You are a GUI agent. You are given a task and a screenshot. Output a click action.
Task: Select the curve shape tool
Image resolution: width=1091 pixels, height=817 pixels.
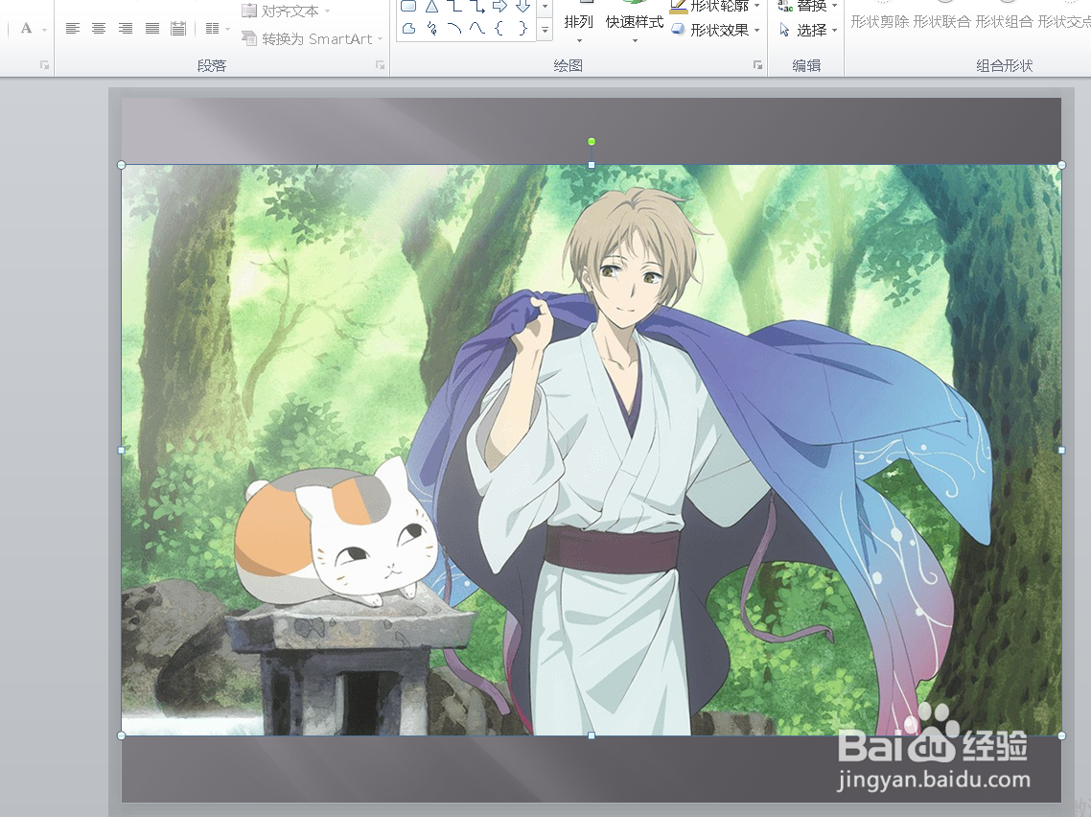[477, 29]
